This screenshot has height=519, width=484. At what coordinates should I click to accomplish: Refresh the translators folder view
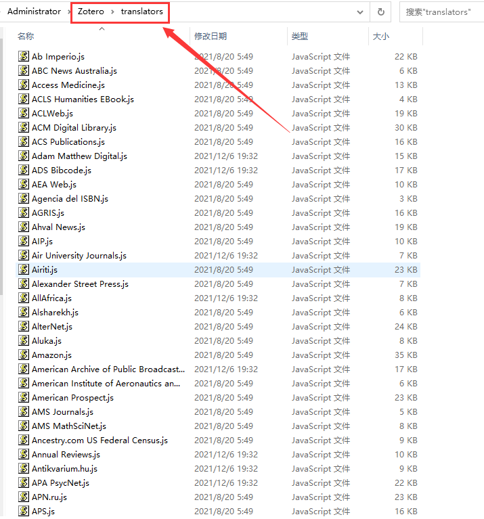(381, 12)
